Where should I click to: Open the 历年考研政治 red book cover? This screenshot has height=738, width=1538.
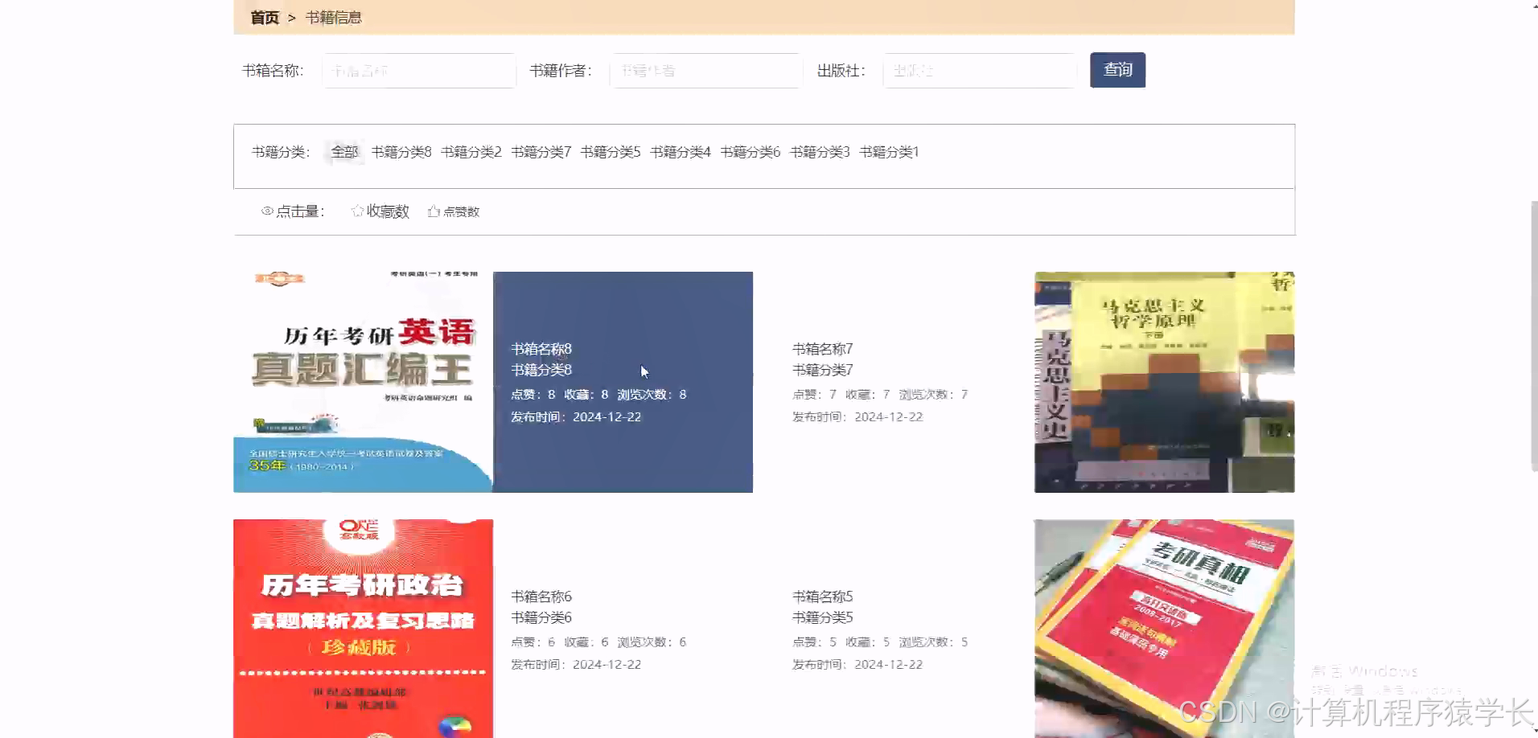(x=363, y=629)
